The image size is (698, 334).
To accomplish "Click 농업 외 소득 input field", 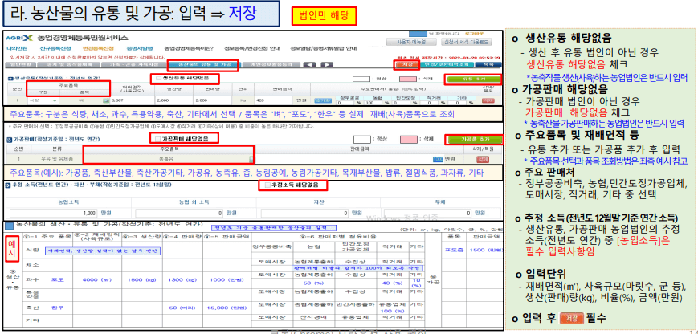I will click(x=180, y=213).
